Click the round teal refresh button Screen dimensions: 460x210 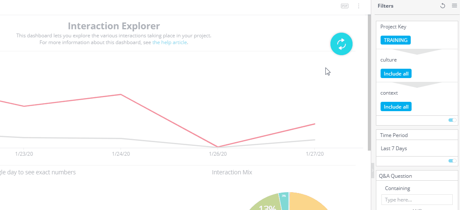(x=341, y=44)
